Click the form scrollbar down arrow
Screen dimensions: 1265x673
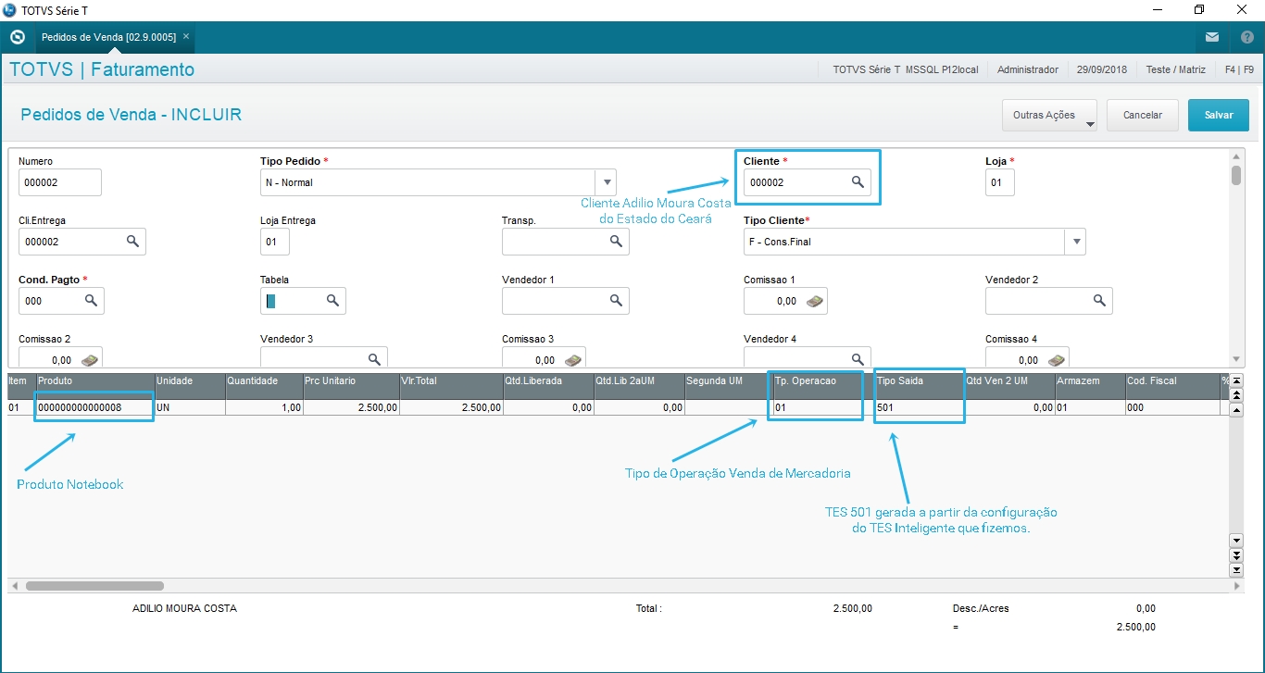[x=1236, y=359]
